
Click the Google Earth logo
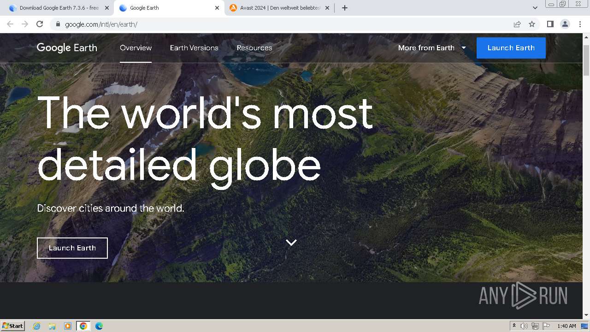coord(67,48)
